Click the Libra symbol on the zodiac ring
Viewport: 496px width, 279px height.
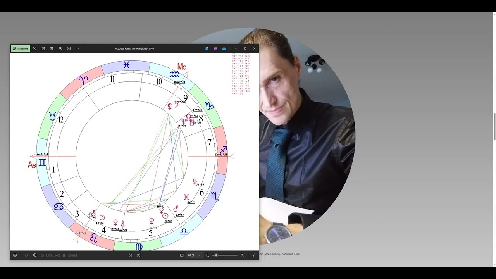(184, 231)
